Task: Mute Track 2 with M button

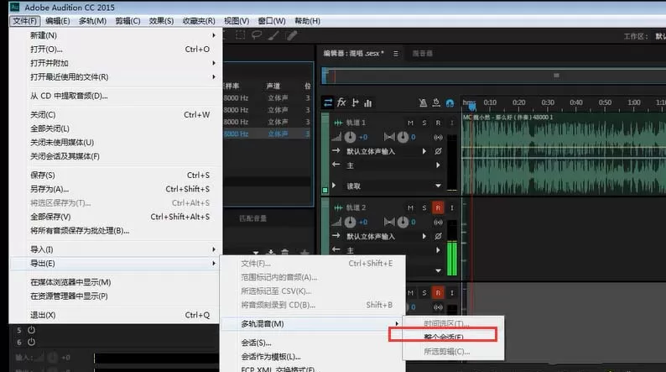Action: coord(410,208)
